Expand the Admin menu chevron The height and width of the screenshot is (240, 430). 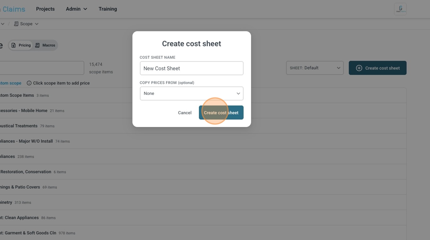[x=85, y=9]
